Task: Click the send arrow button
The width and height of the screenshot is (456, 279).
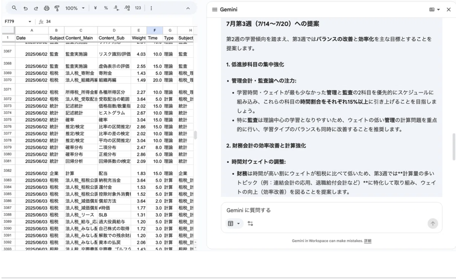Action: pyautogui.click(x=433, y=223)
